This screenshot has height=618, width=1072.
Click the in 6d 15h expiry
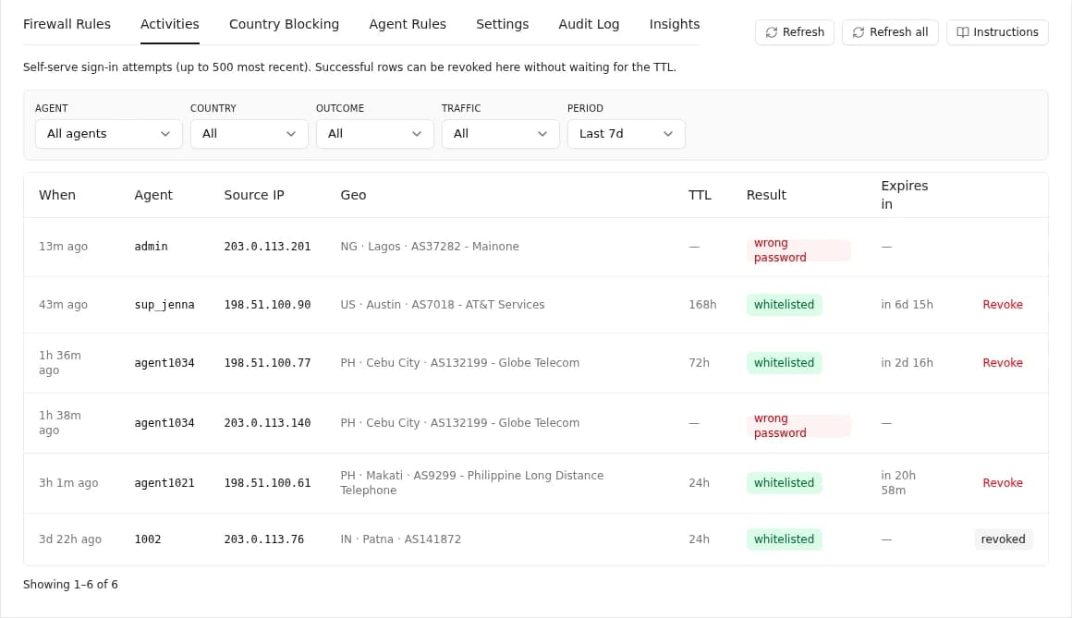[x=907, y=305]
